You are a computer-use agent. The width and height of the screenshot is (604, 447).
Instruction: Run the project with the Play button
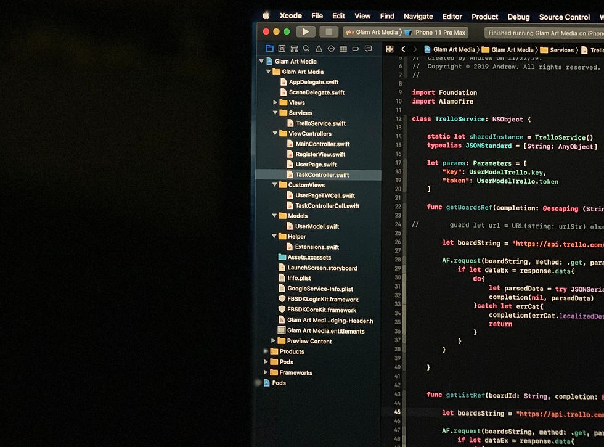tap(306, 31)
